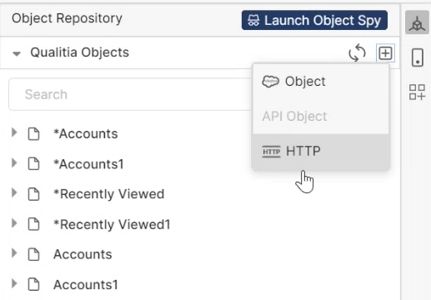Screen dimensions: 431x300
Task: Select the *Recently Viewed item
Action: pyautogui.click(x=109, y=194)
